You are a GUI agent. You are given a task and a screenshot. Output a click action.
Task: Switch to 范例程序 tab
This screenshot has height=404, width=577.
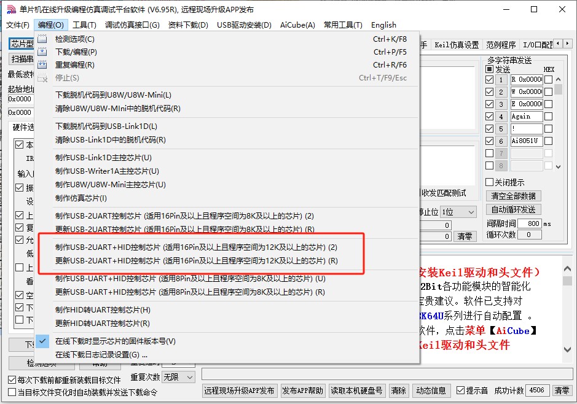click(501, 45)
